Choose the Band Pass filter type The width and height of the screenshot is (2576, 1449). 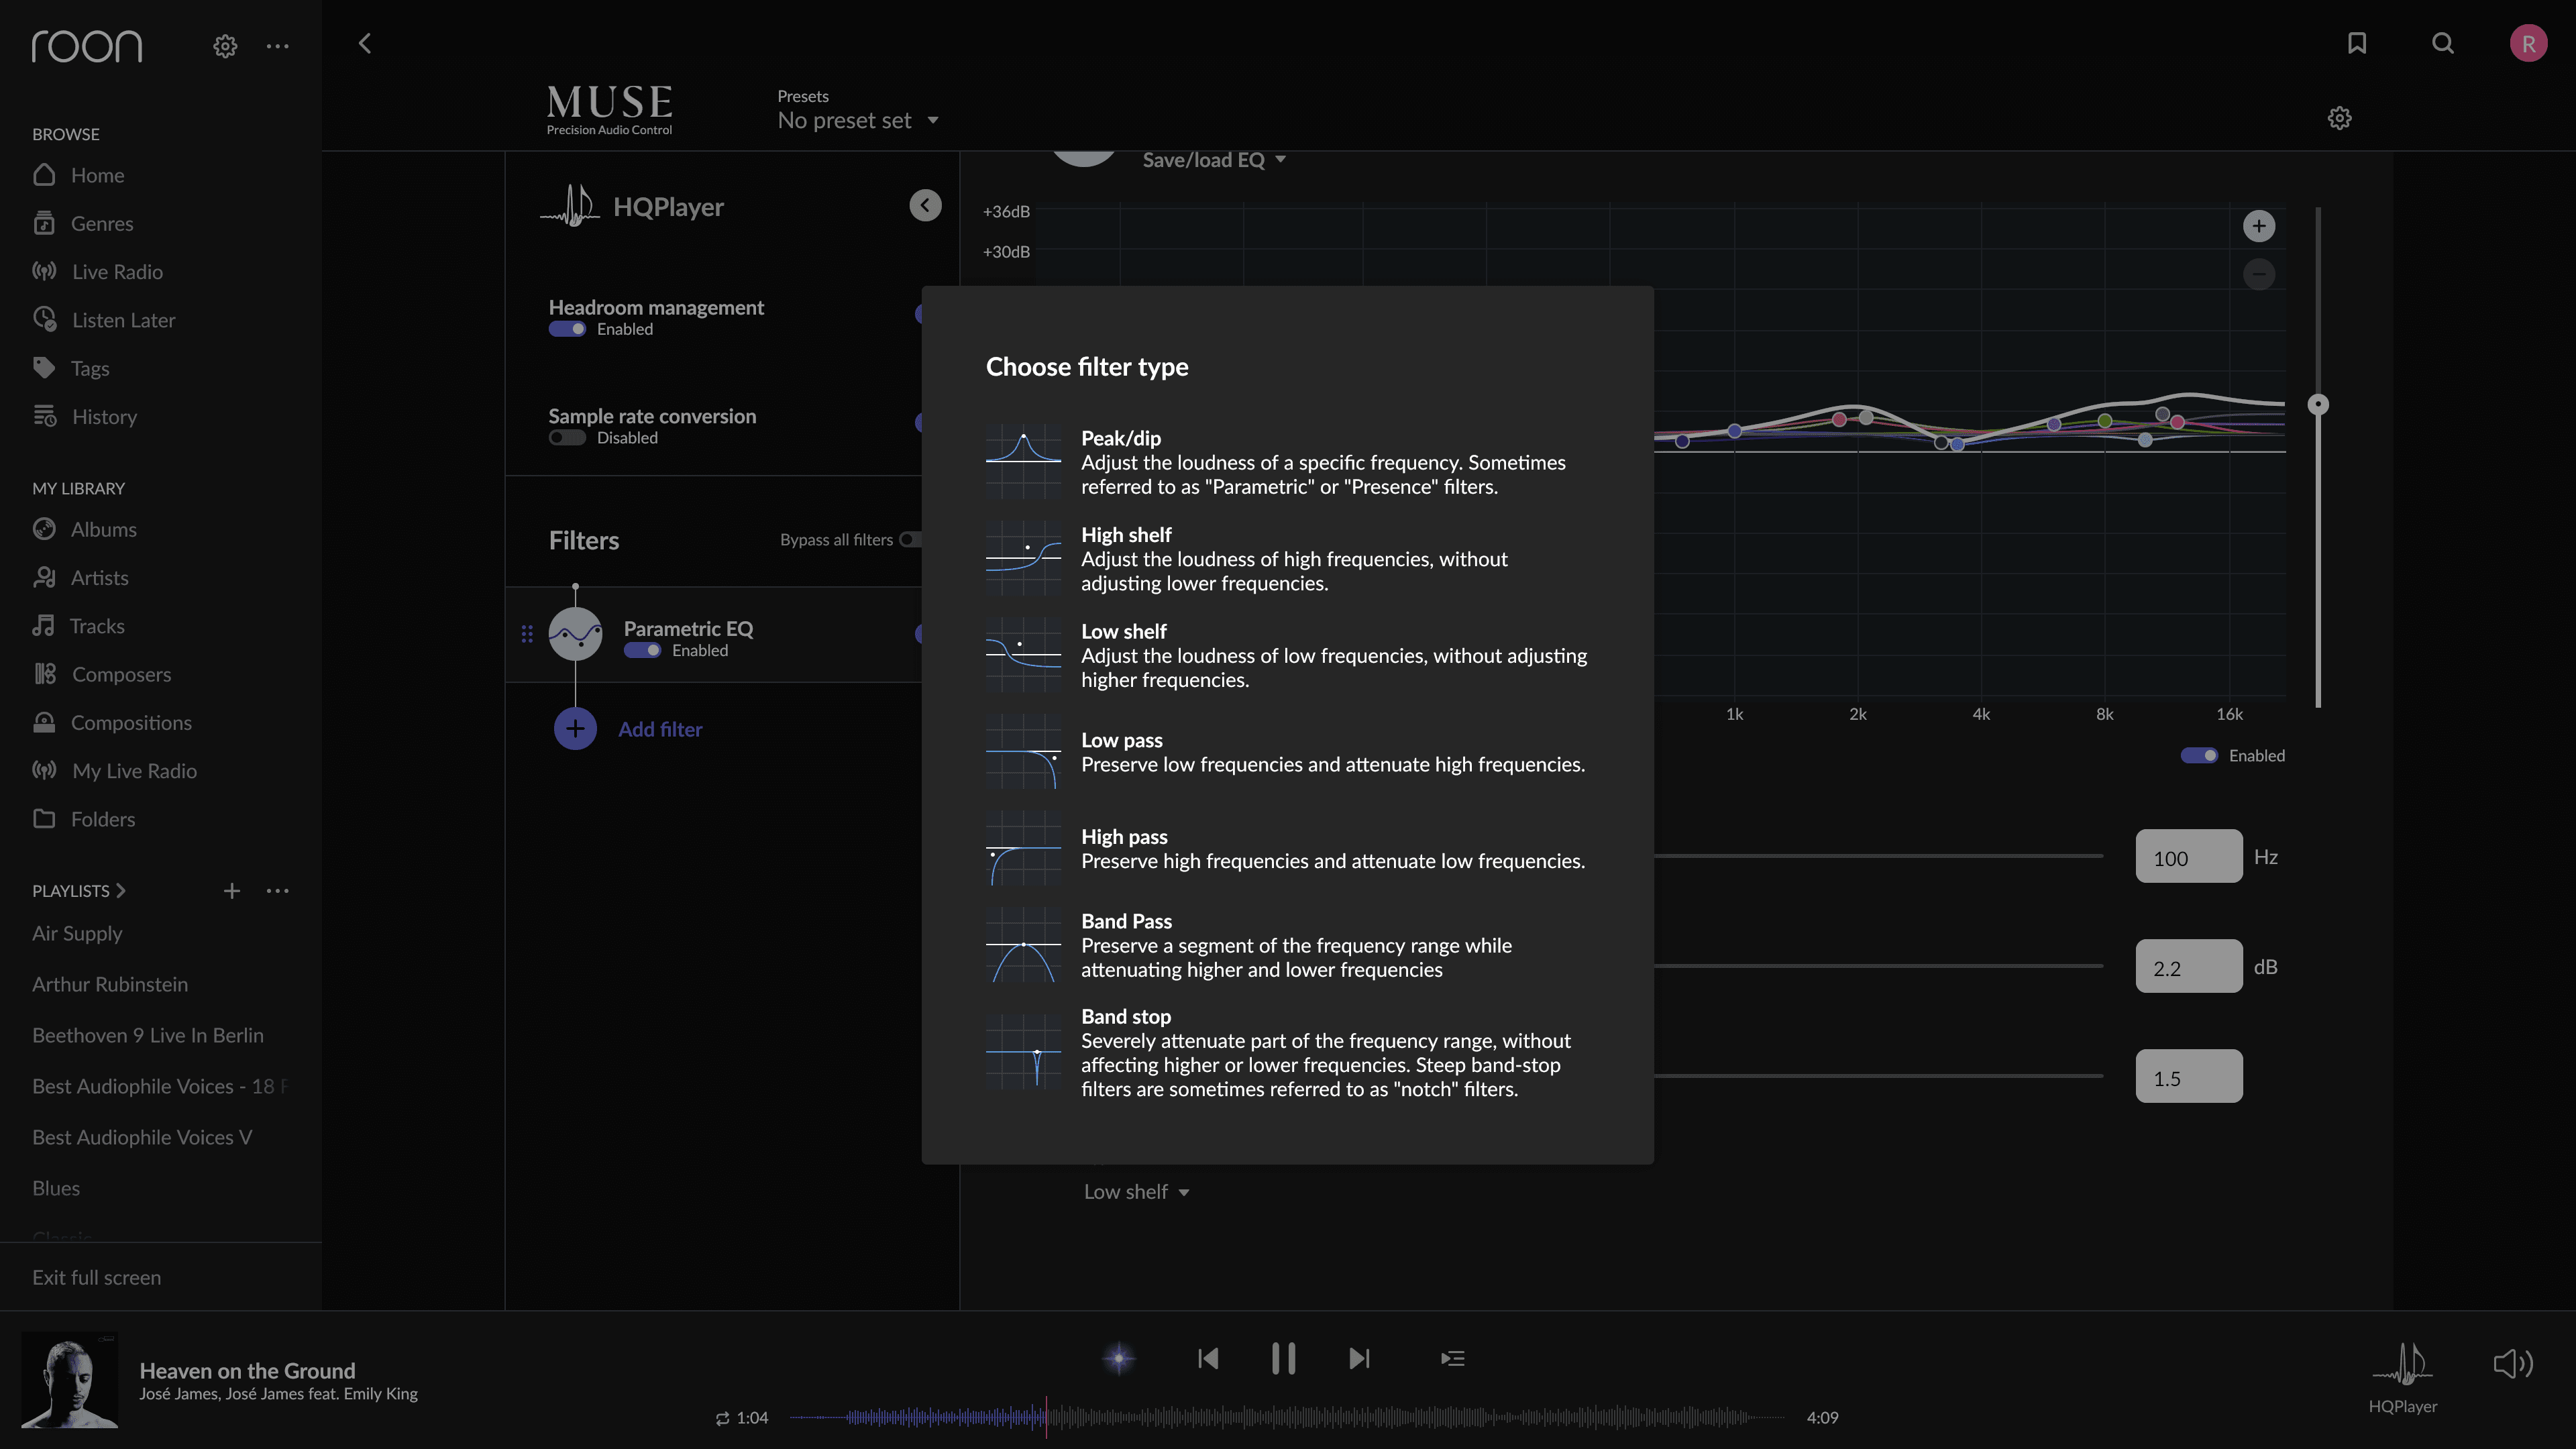[1287, 945]
